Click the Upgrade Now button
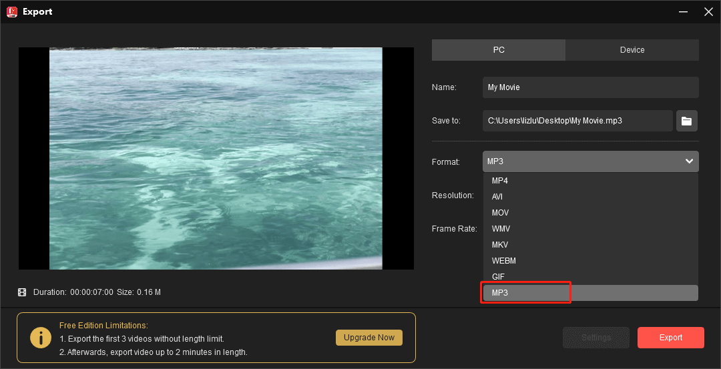 click(x=369, y=337)
